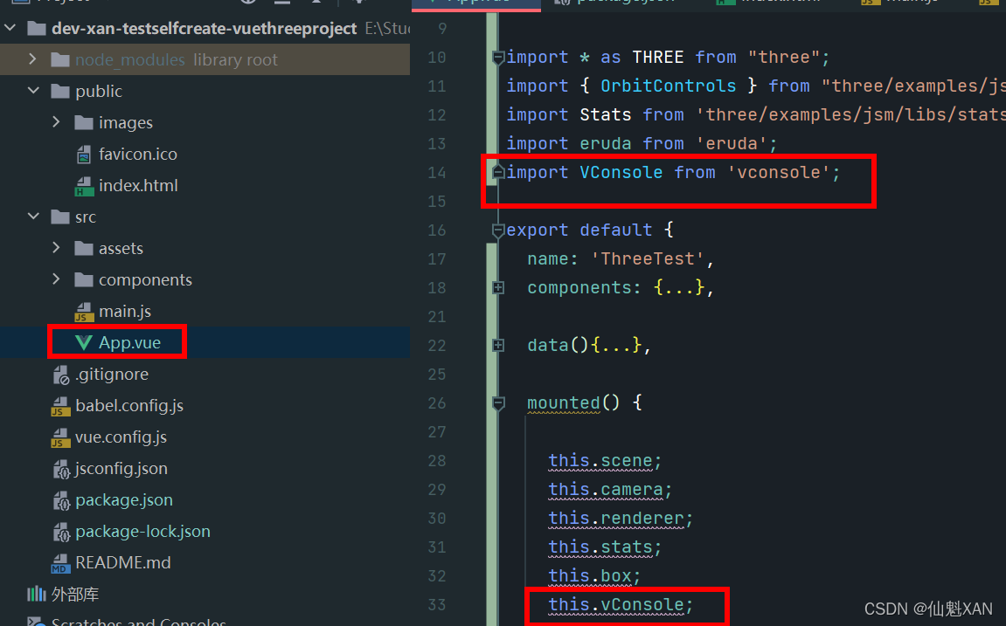Place cursor on 'Stats' in line 12

pyautogui.click(x=605, y=114)
